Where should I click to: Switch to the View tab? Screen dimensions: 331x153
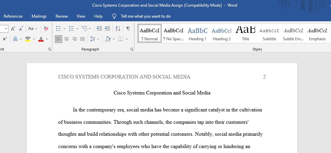81,16
